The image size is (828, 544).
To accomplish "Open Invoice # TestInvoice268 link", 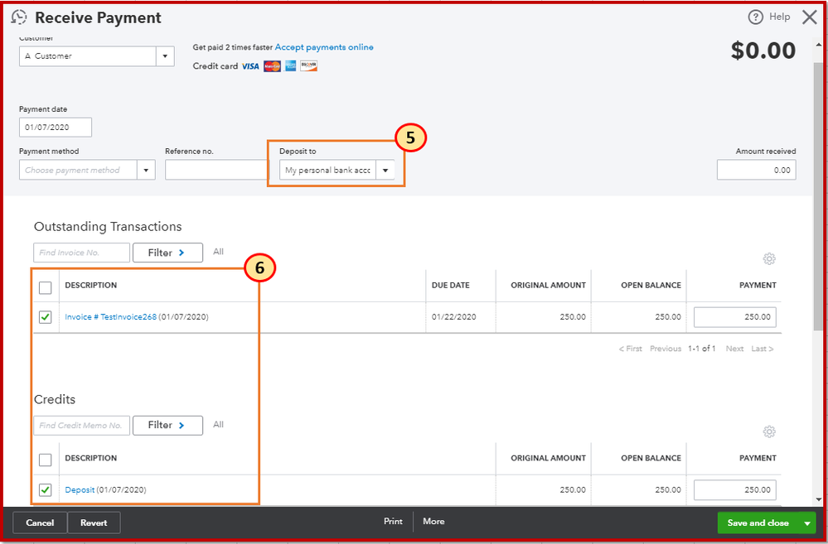I will point(111,317).
